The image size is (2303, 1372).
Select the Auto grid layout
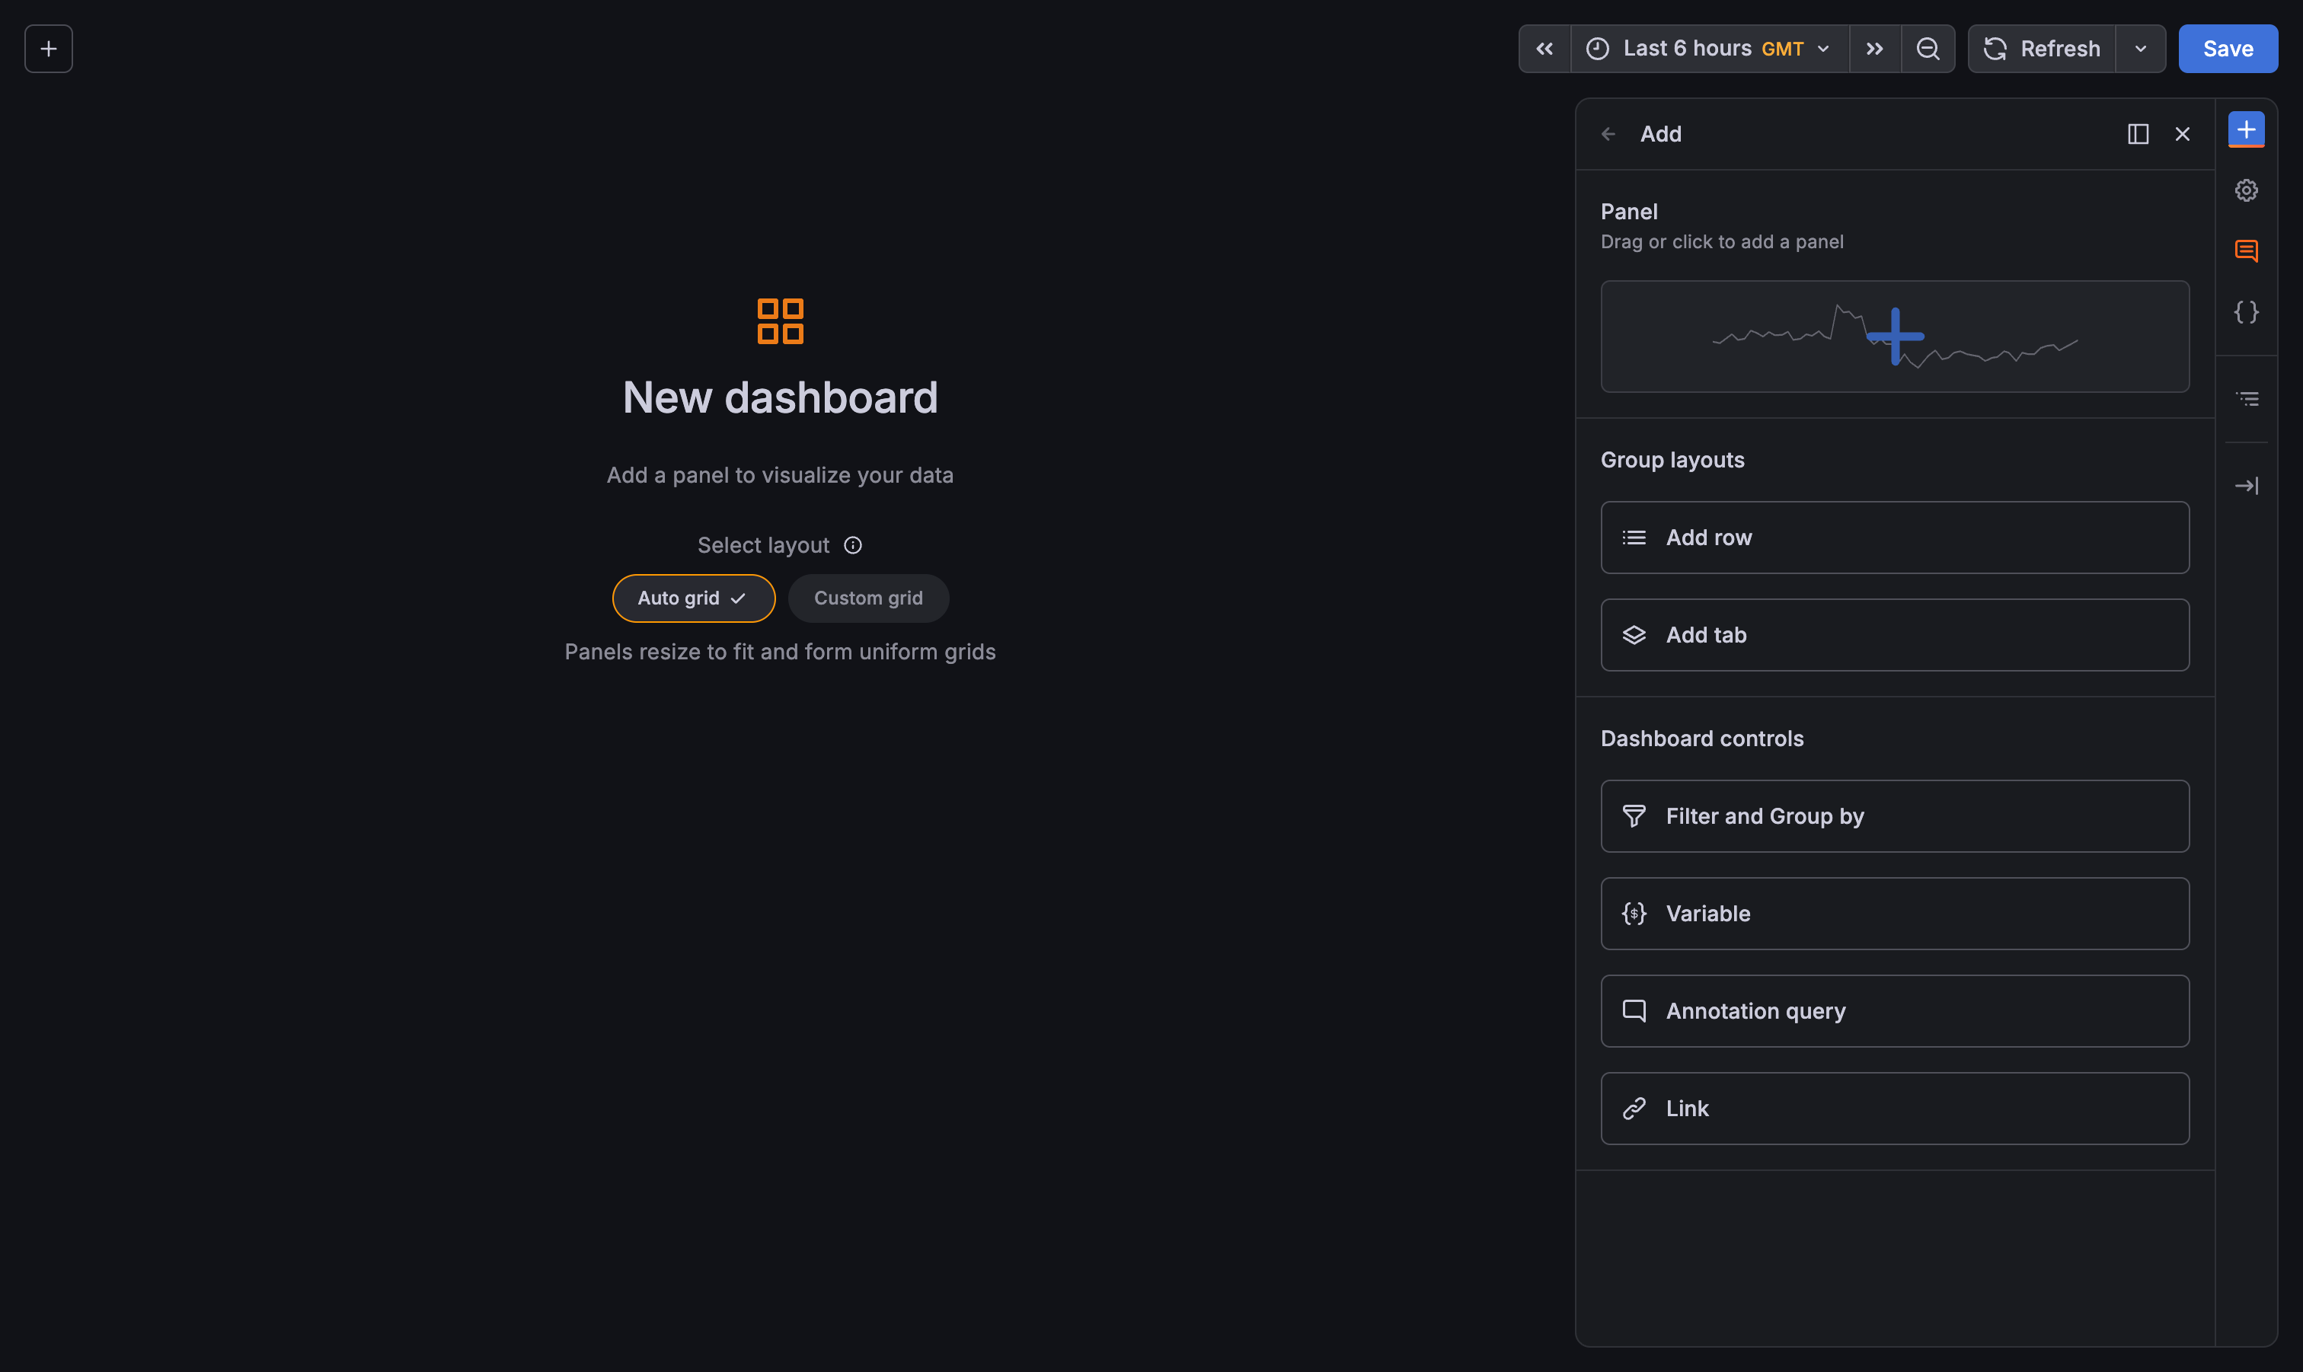pyautogui.click(x=693, y=598)
